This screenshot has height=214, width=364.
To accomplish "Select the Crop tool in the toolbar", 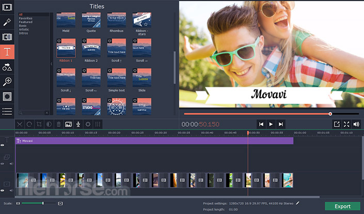I will click(x=39, y=124).
